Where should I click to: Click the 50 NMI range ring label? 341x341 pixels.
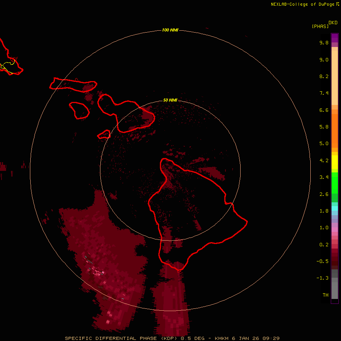tap(170, 100)
